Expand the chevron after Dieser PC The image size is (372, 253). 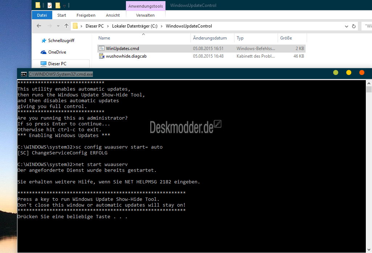click(108, 26)
